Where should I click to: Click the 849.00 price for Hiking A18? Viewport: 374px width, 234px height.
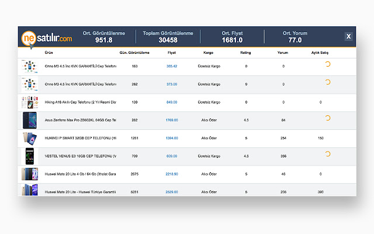coord(172,102)
